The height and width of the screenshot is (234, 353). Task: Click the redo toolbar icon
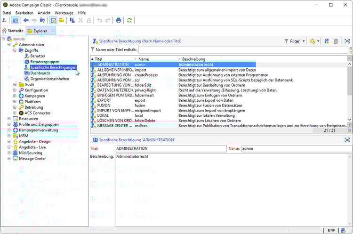pos(108,21)
